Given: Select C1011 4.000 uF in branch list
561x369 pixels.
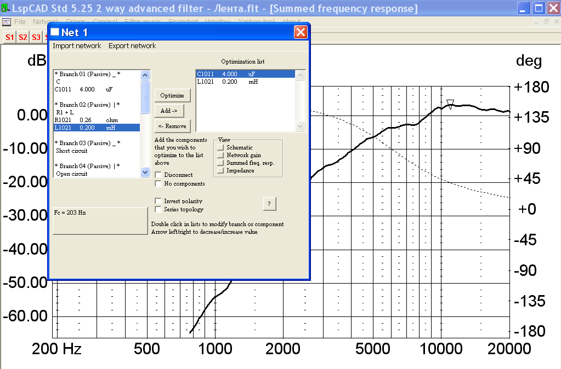Looking at the screenshot, I should tap(97, 89).
